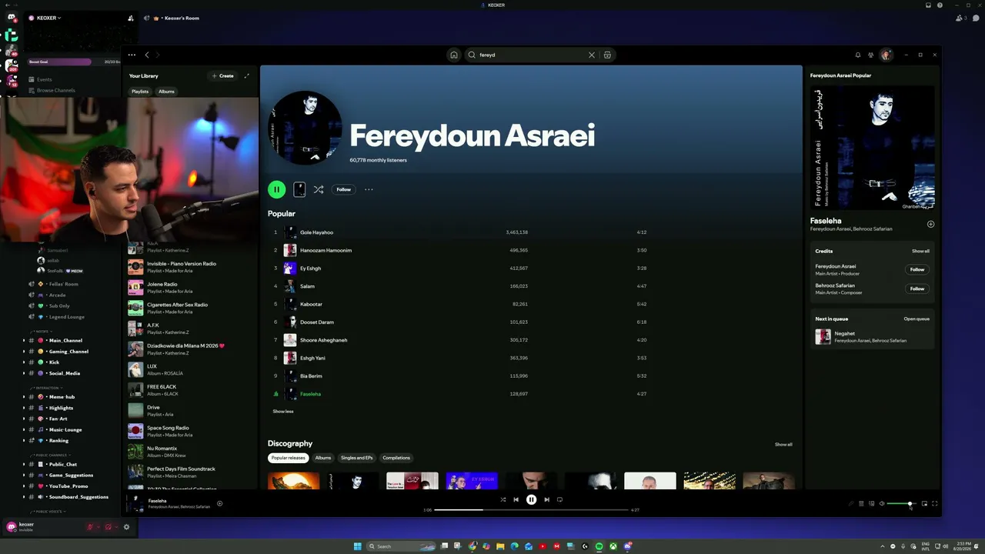Collapse the Main_Channel thread arrow in Discord
The width and height of the screenshot is (985, 554).
click(x=24, y=340)
